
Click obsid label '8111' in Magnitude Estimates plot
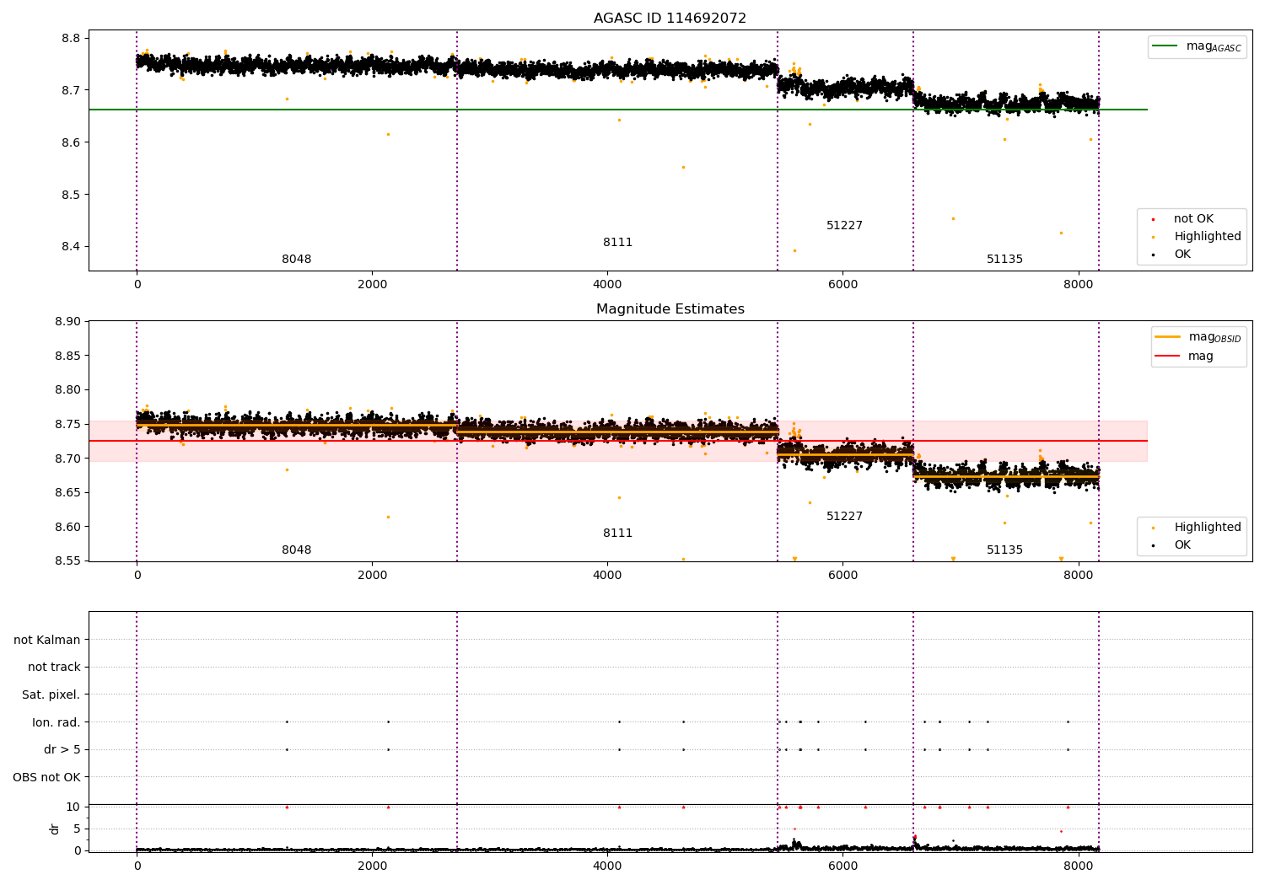(617, 533)
